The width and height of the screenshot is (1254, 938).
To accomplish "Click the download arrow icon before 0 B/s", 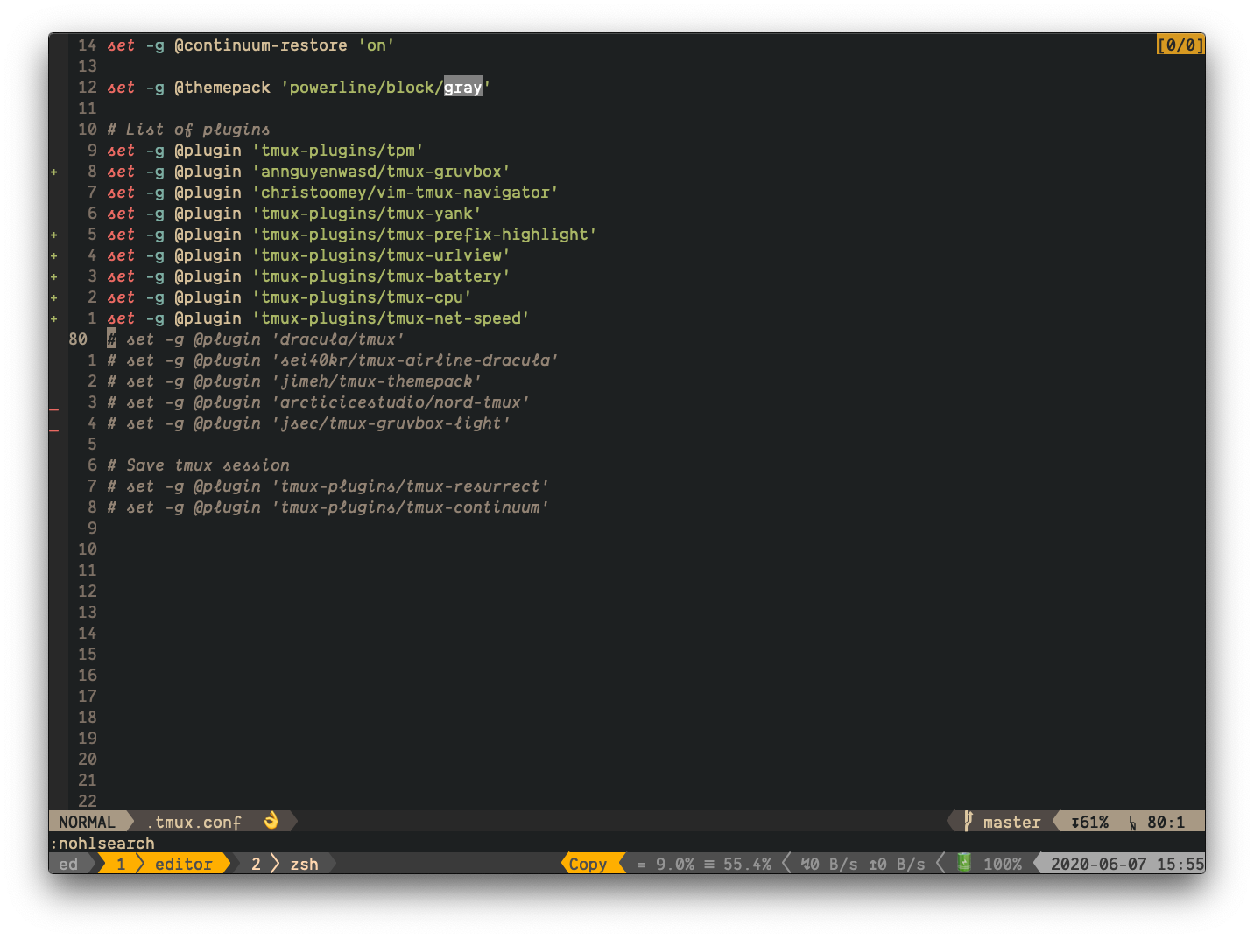I will [x=805, y=864].
